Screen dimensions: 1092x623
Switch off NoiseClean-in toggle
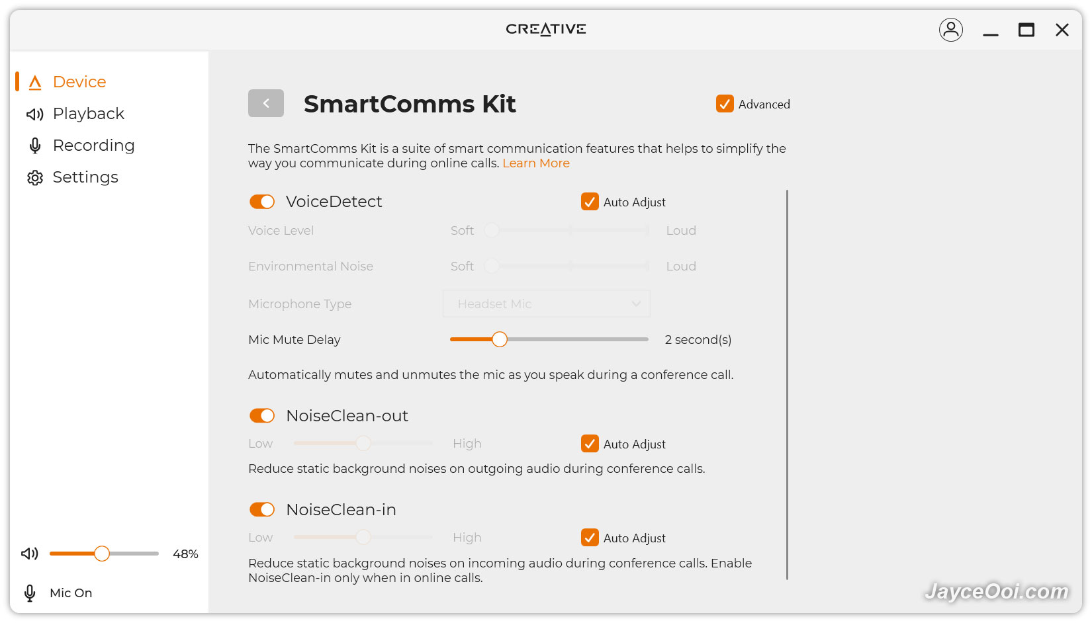click(x=262, y=509)
